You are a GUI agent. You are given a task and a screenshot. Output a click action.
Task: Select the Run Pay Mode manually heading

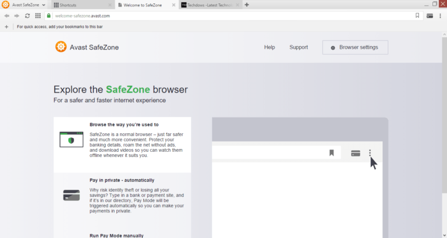pos(116,236)
